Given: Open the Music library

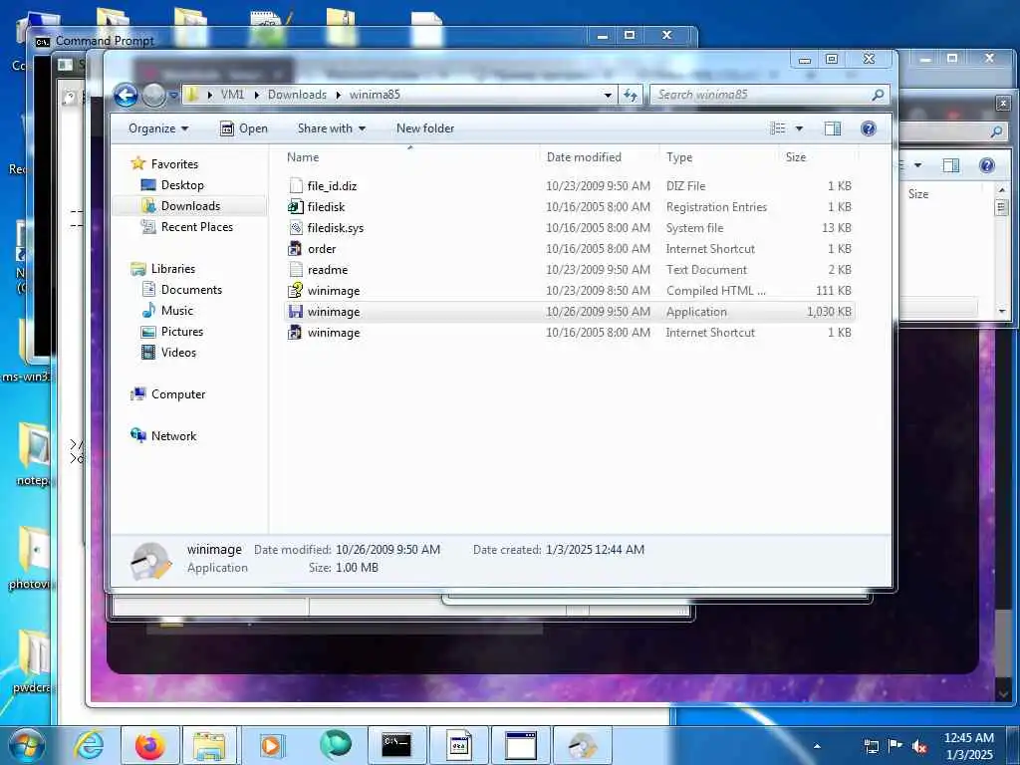Looking at the screenshot, I should point(177,311).
